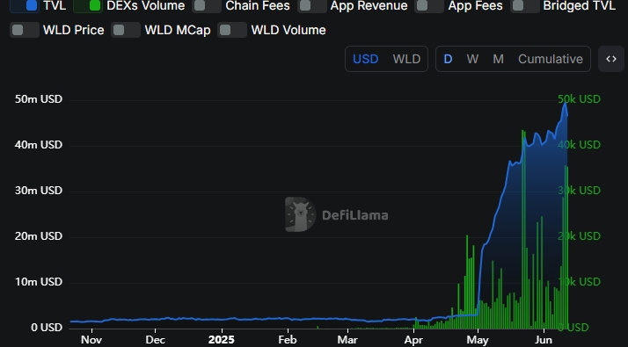Enable the WLD MCap toggle
Screen dimensions: 628x347
tap(126, 30)
